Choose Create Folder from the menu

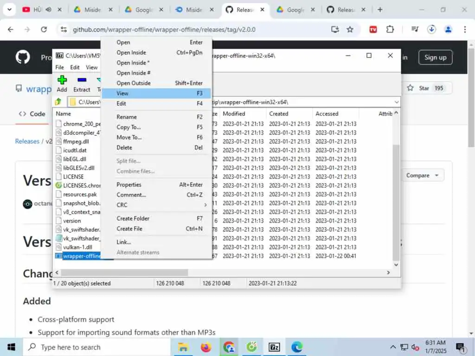(157, 218)
